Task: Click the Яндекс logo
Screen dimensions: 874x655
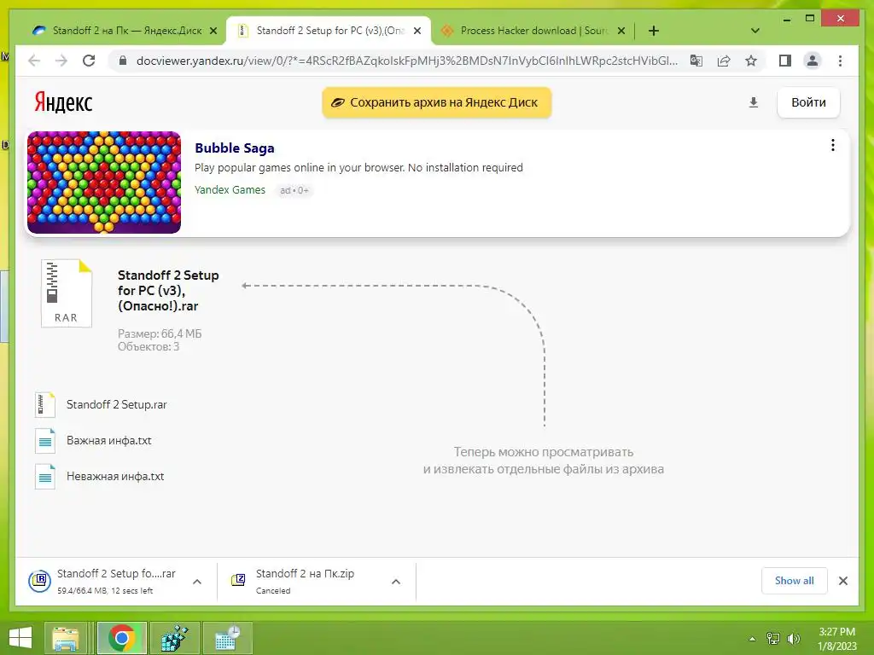Action: point(63,102)
